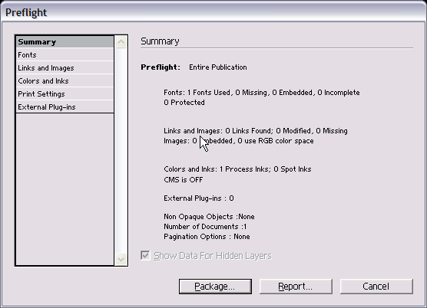Click empty area below External Plug-ins entry
427x308 pixels.
tap(65, 189)
